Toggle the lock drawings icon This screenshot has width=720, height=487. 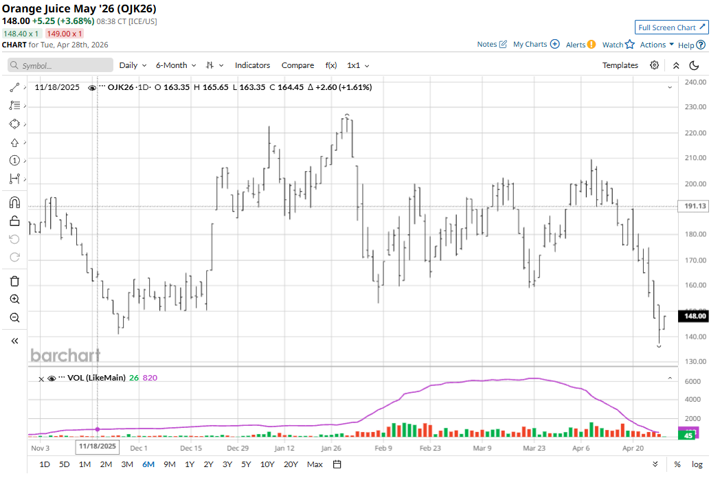(14, 221)
